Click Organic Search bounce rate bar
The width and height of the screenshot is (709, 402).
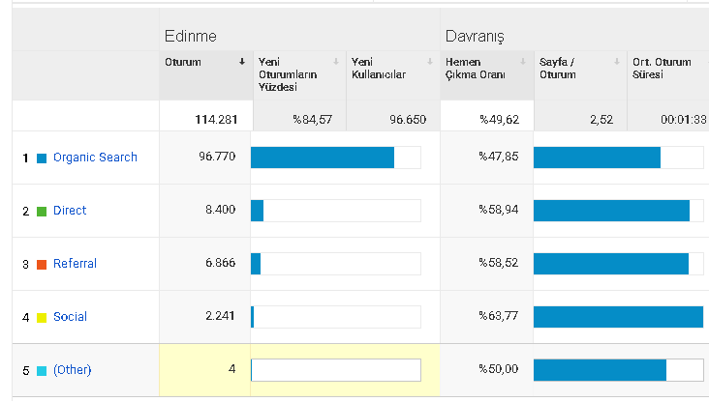point(619,158)
